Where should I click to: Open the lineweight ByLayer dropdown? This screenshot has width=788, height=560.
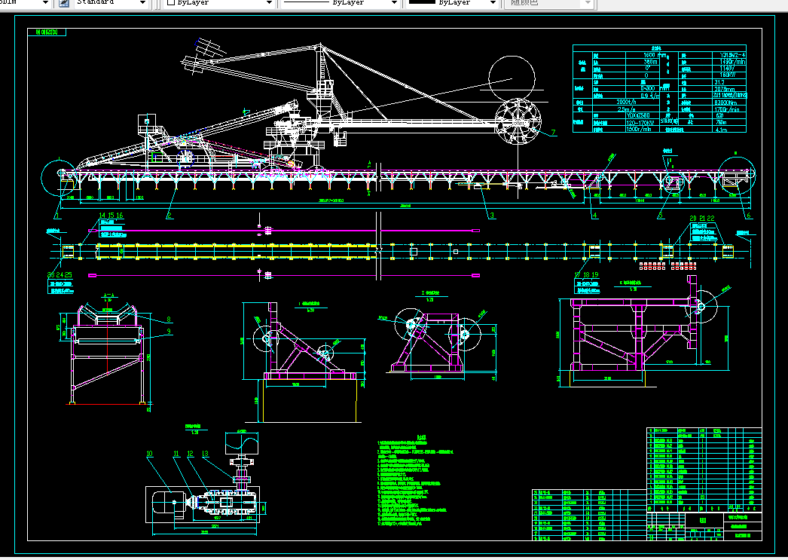(x=493, y=2)
